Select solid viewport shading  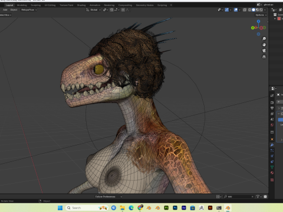click(254, 10)
